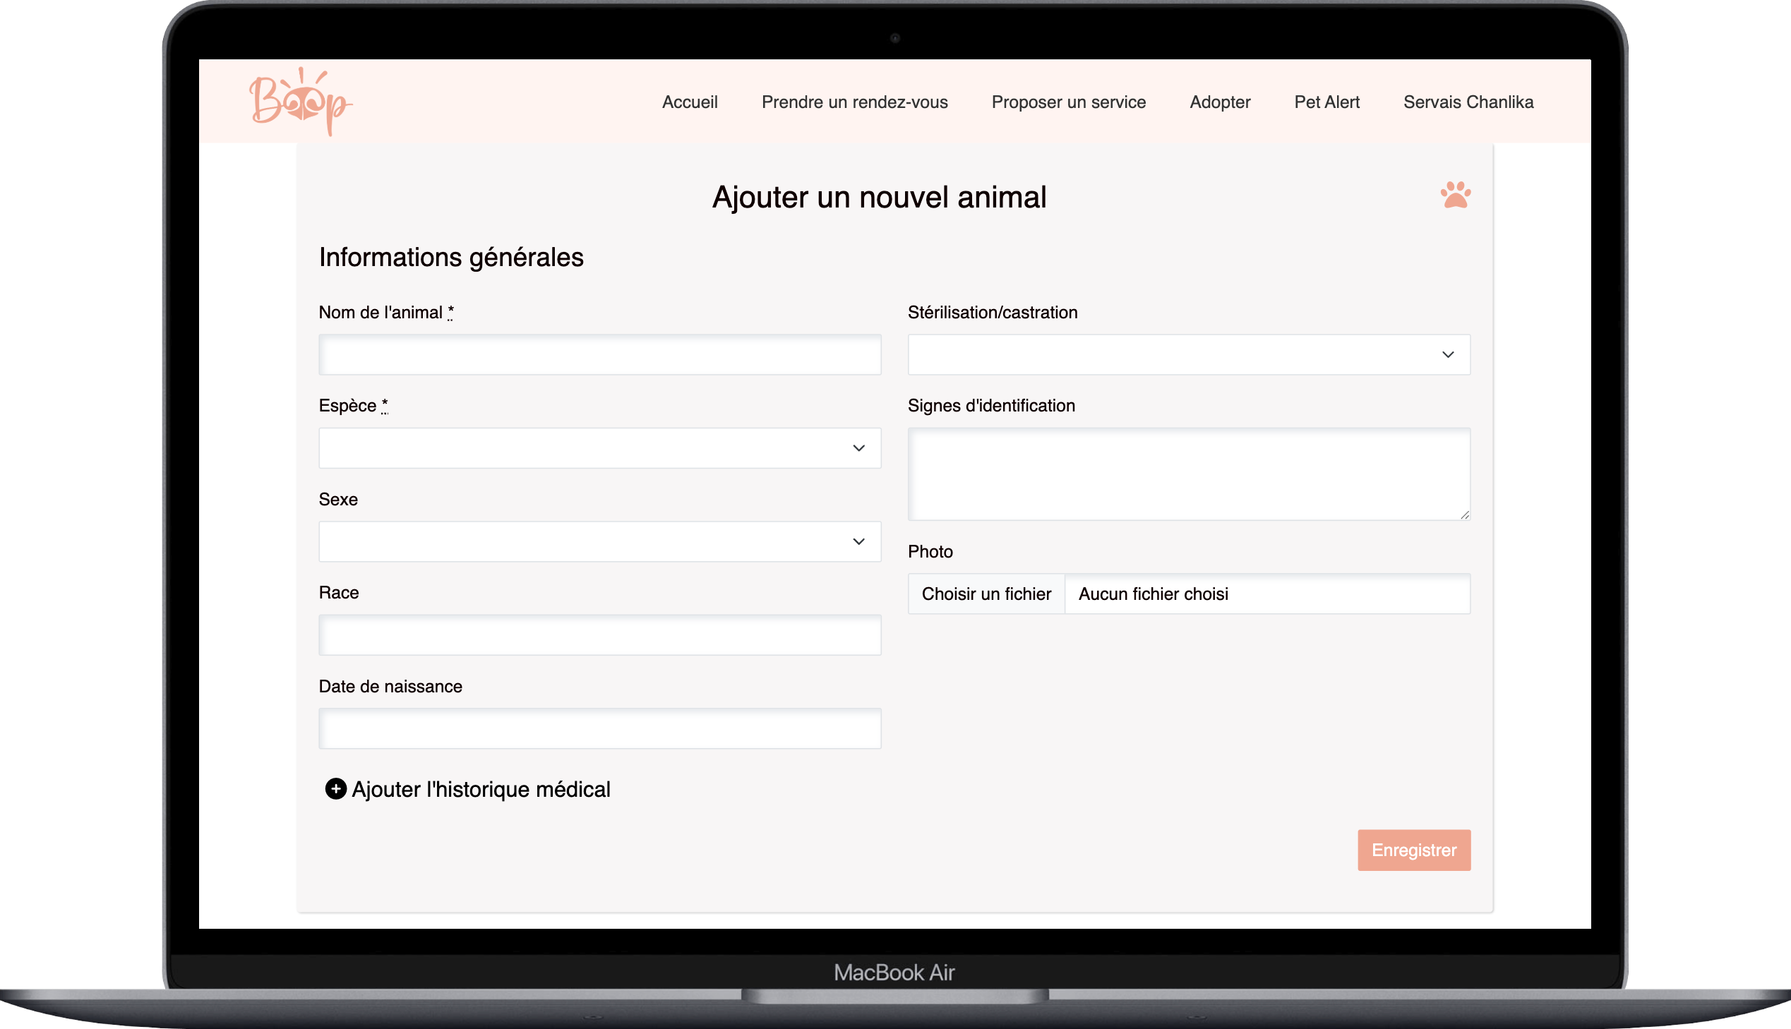Click the Sexe label
Viewport: 1791px width, 1029px height.
338,499
